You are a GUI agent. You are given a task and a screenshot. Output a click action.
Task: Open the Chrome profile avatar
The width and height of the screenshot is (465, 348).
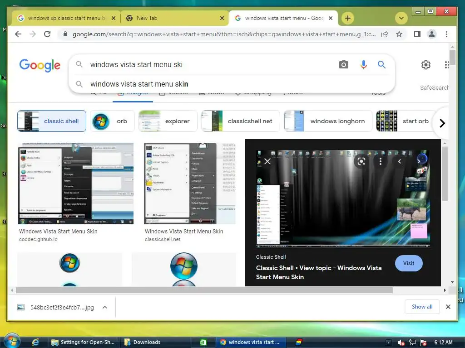432,34
